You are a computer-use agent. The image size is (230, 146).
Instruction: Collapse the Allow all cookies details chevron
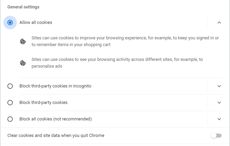pos(219,23)
